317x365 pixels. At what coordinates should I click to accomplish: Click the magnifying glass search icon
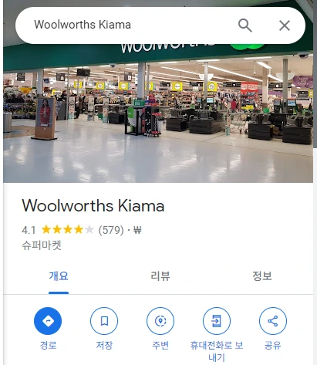pyautogui.click(x=244, y=25)
